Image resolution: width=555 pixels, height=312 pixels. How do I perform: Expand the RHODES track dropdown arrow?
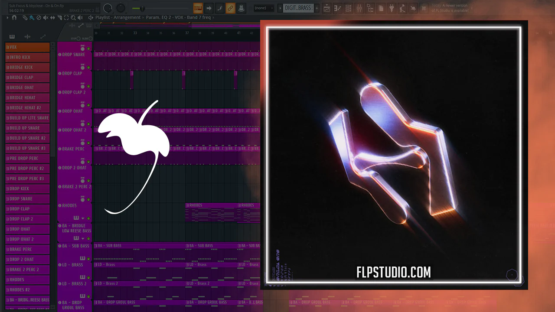coord(82,218)
